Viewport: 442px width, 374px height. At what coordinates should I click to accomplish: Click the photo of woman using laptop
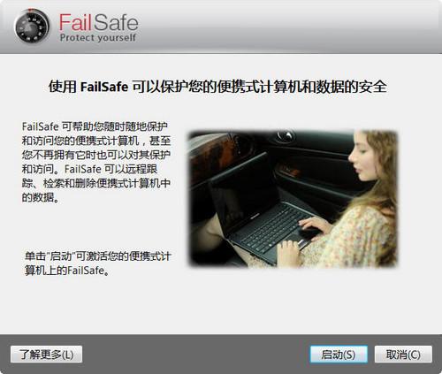pyautogui.click(x=293, y=199)
